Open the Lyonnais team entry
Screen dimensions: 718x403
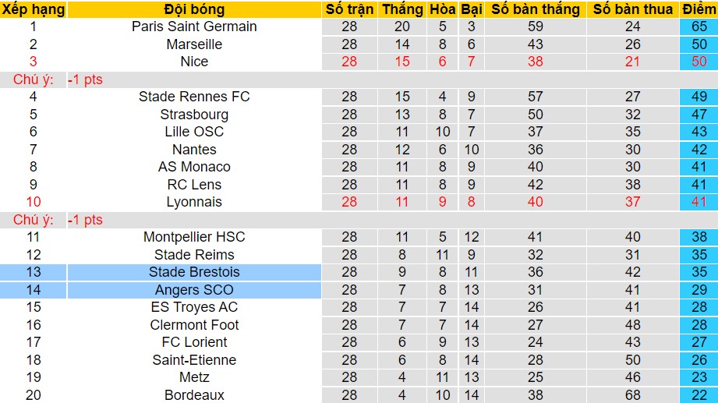[x=194, y=202]
